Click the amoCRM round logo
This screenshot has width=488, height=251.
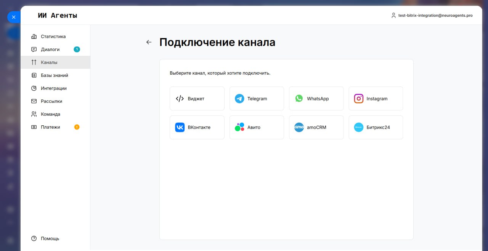click(299, 127)
